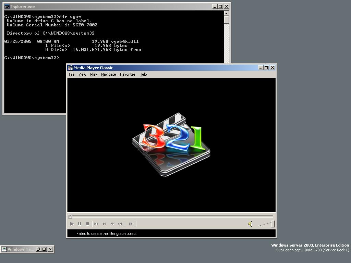Close the minimized Windows Ta... window
This screenshot has height=263, width=351.
coord(51,249)
